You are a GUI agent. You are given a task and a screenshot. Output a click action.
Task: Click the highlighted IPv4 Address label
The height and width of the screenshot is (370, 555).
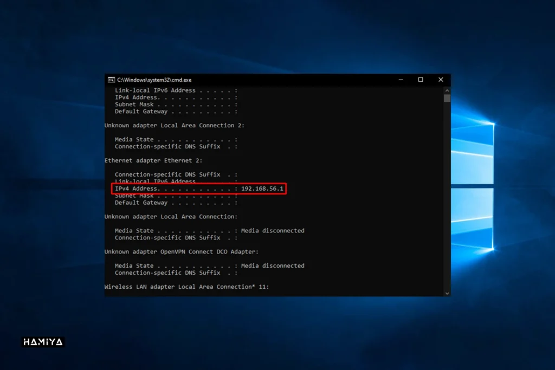(x=137, y=189)
